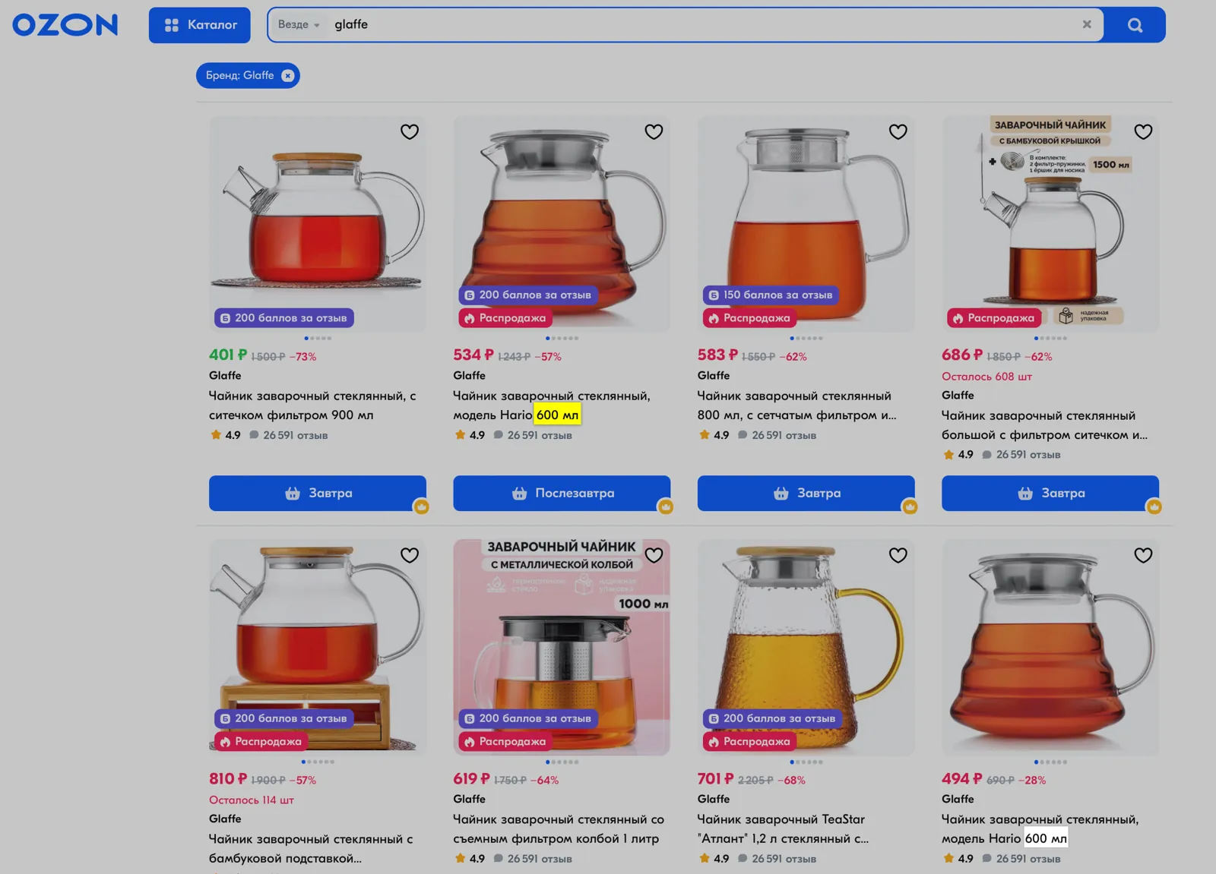
Task: View the pink 1000 мл teapot image
Action: 562,647
